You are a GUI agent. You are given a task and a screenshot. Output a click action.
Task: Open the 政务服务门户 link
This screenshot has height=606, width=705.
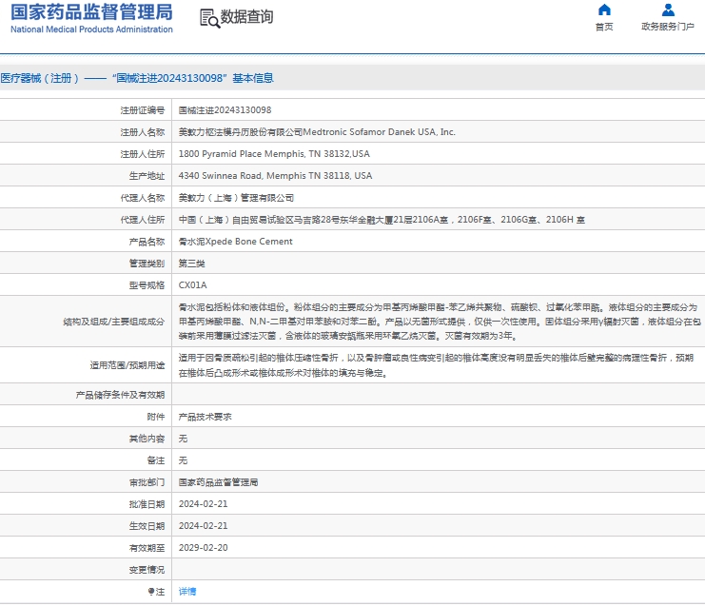click(668, 27)
